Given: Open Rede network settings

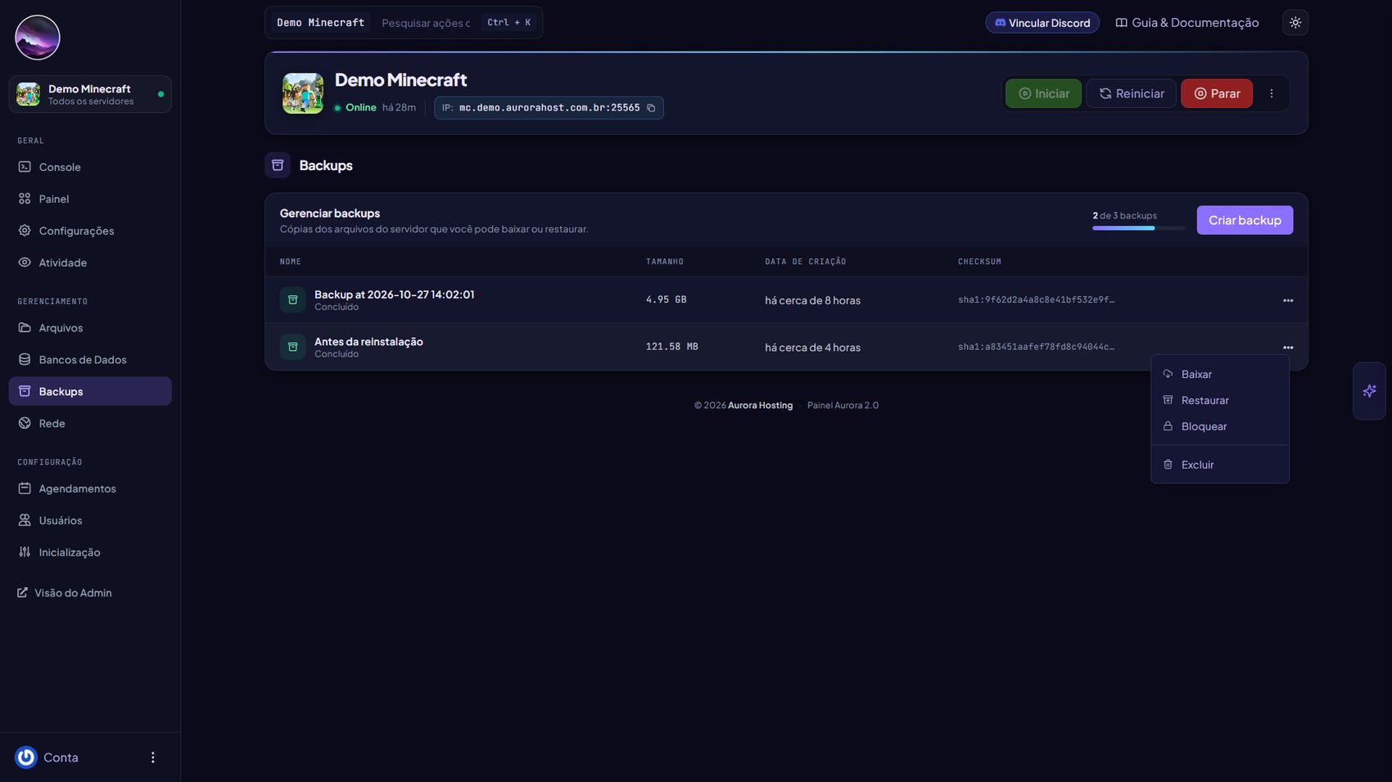Looking at the screenshot, I should 90,424.
